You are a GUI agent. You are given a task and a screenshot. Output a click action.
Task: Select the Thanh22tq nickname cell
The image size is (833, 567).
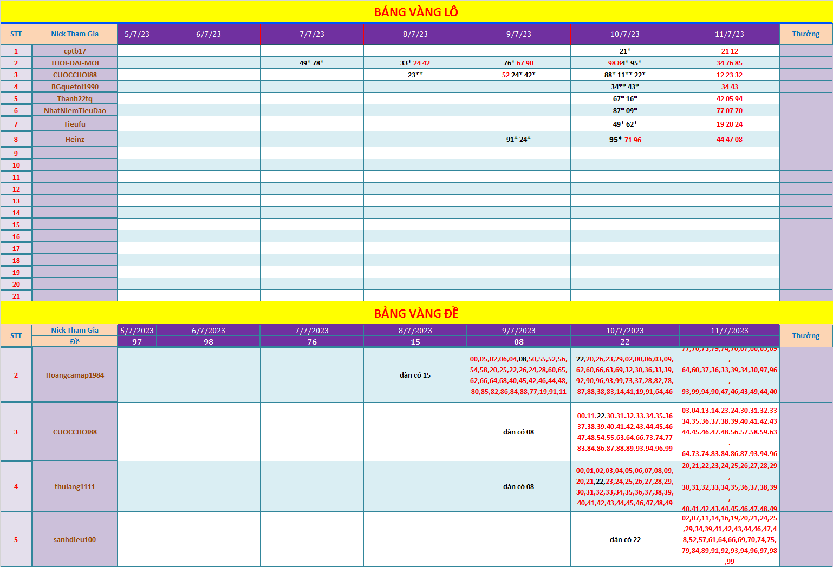(x=75, y=98)
